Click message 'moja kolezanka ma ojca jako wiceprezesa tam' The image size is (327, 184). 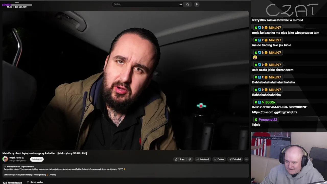[x=286, y=33]
